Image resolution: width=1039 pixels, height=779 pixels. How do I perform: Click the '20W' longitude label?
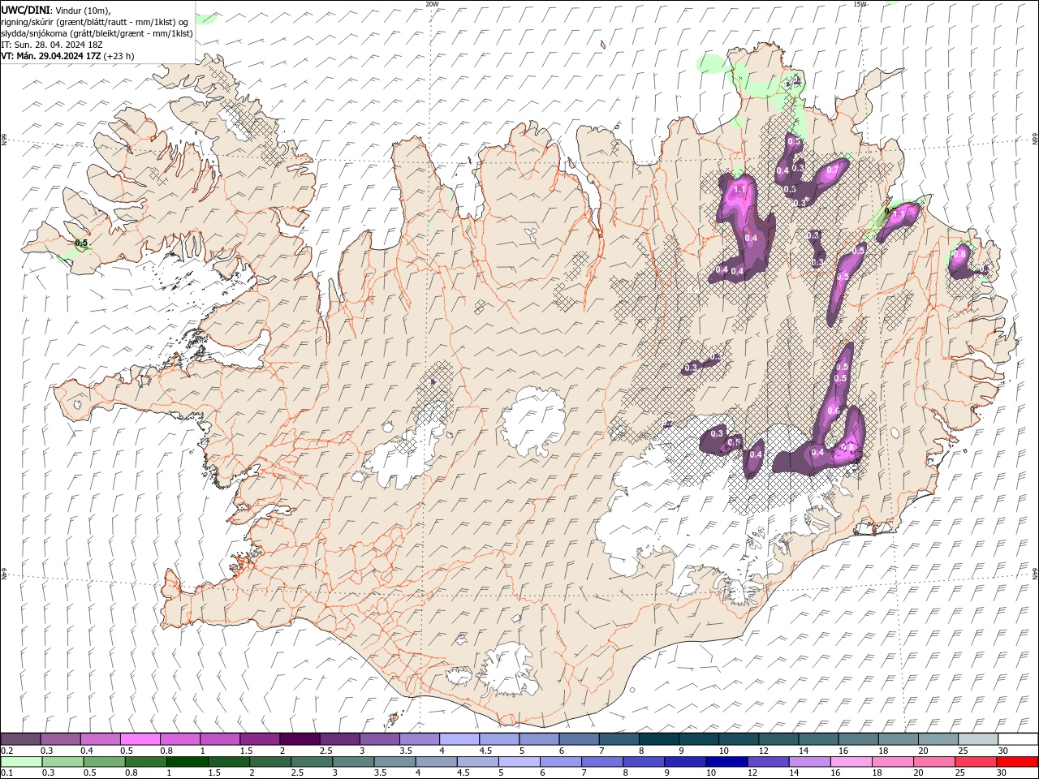pyautogui.click(x=432, y=4)
